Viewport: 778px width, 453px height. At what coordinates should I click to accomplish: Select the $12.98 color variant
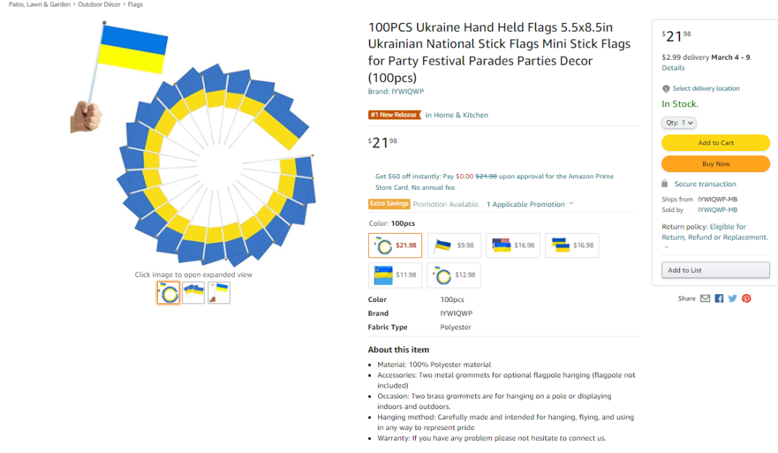(454, 275)
